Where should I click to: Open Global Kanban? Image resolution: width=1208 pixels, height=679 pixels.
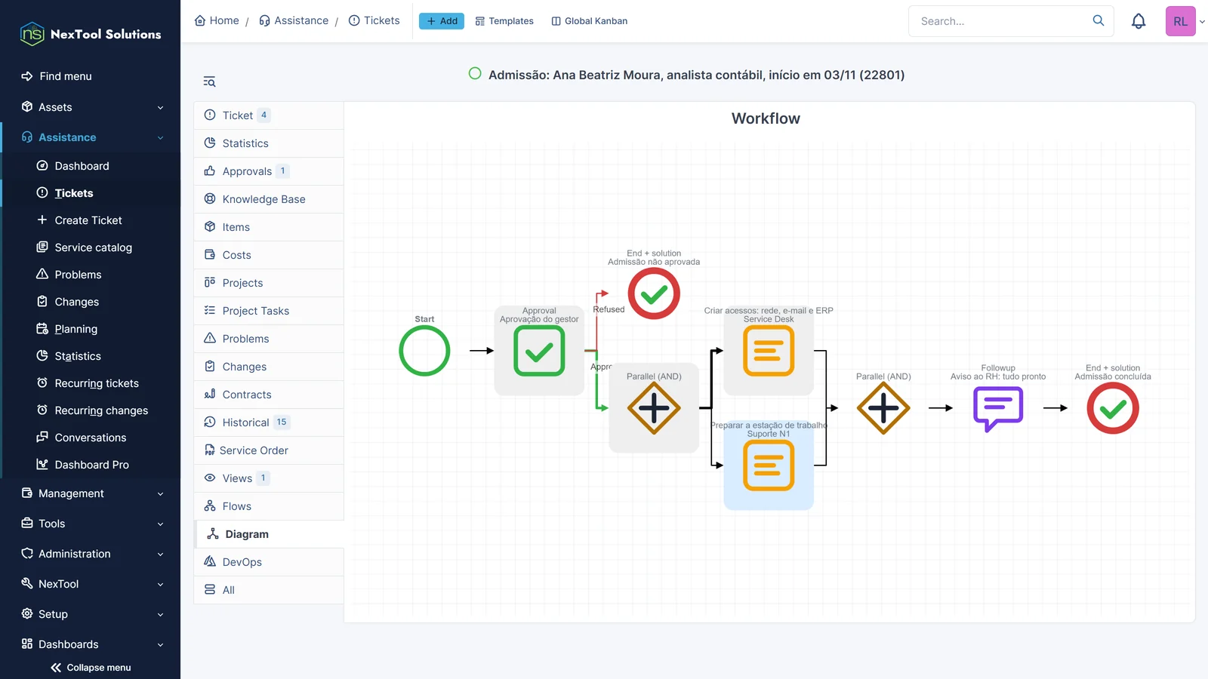(x=590, y=21)
